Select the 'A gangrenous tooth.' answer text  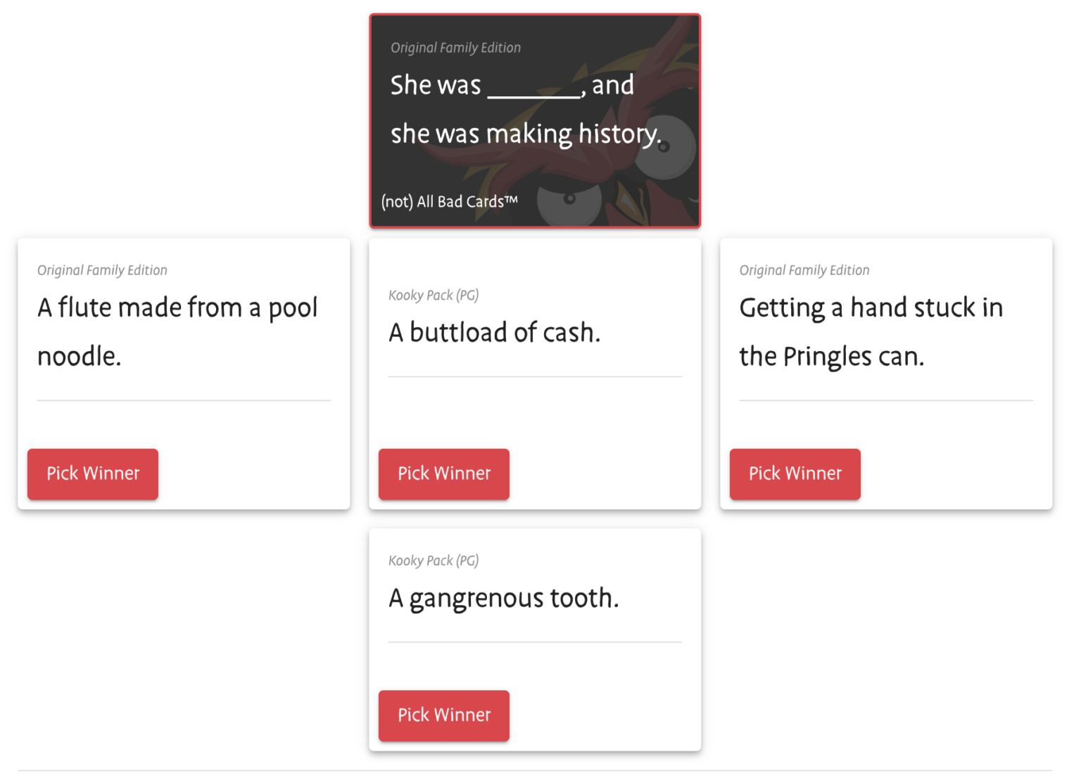503,598
